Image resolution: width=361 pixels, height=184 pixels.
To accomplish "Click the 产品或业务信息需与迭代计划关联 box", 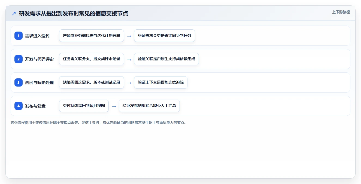I will pos(92,36).
